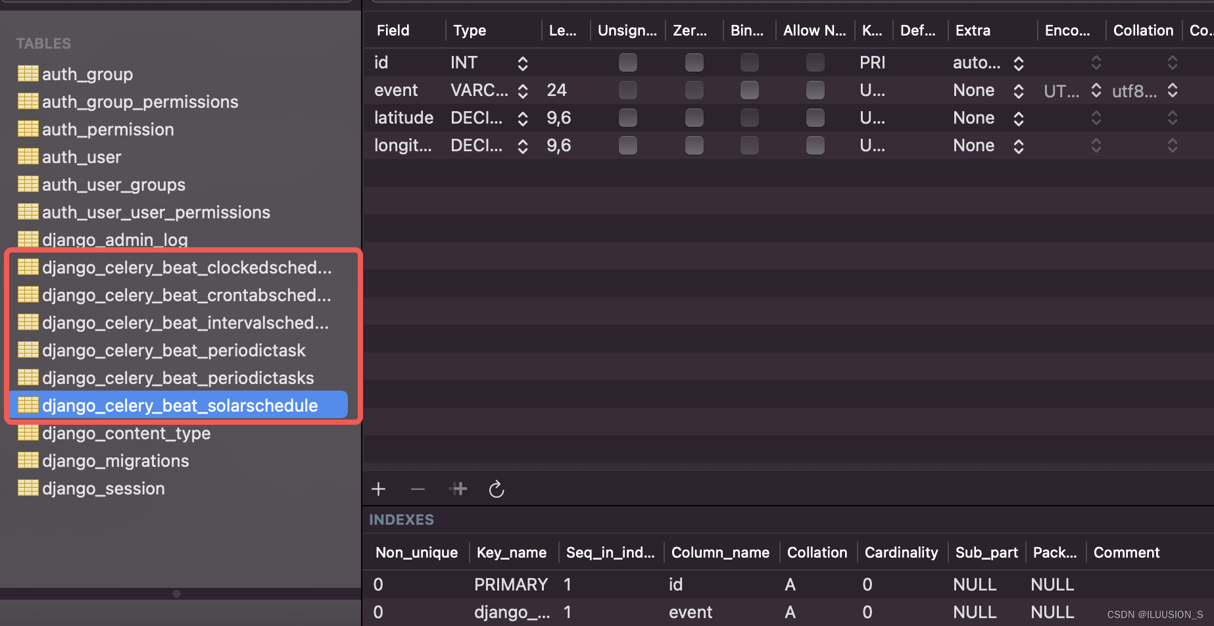Click the sidebar resize handle dot
1214x626 pixels.
[x=176, y=594]
